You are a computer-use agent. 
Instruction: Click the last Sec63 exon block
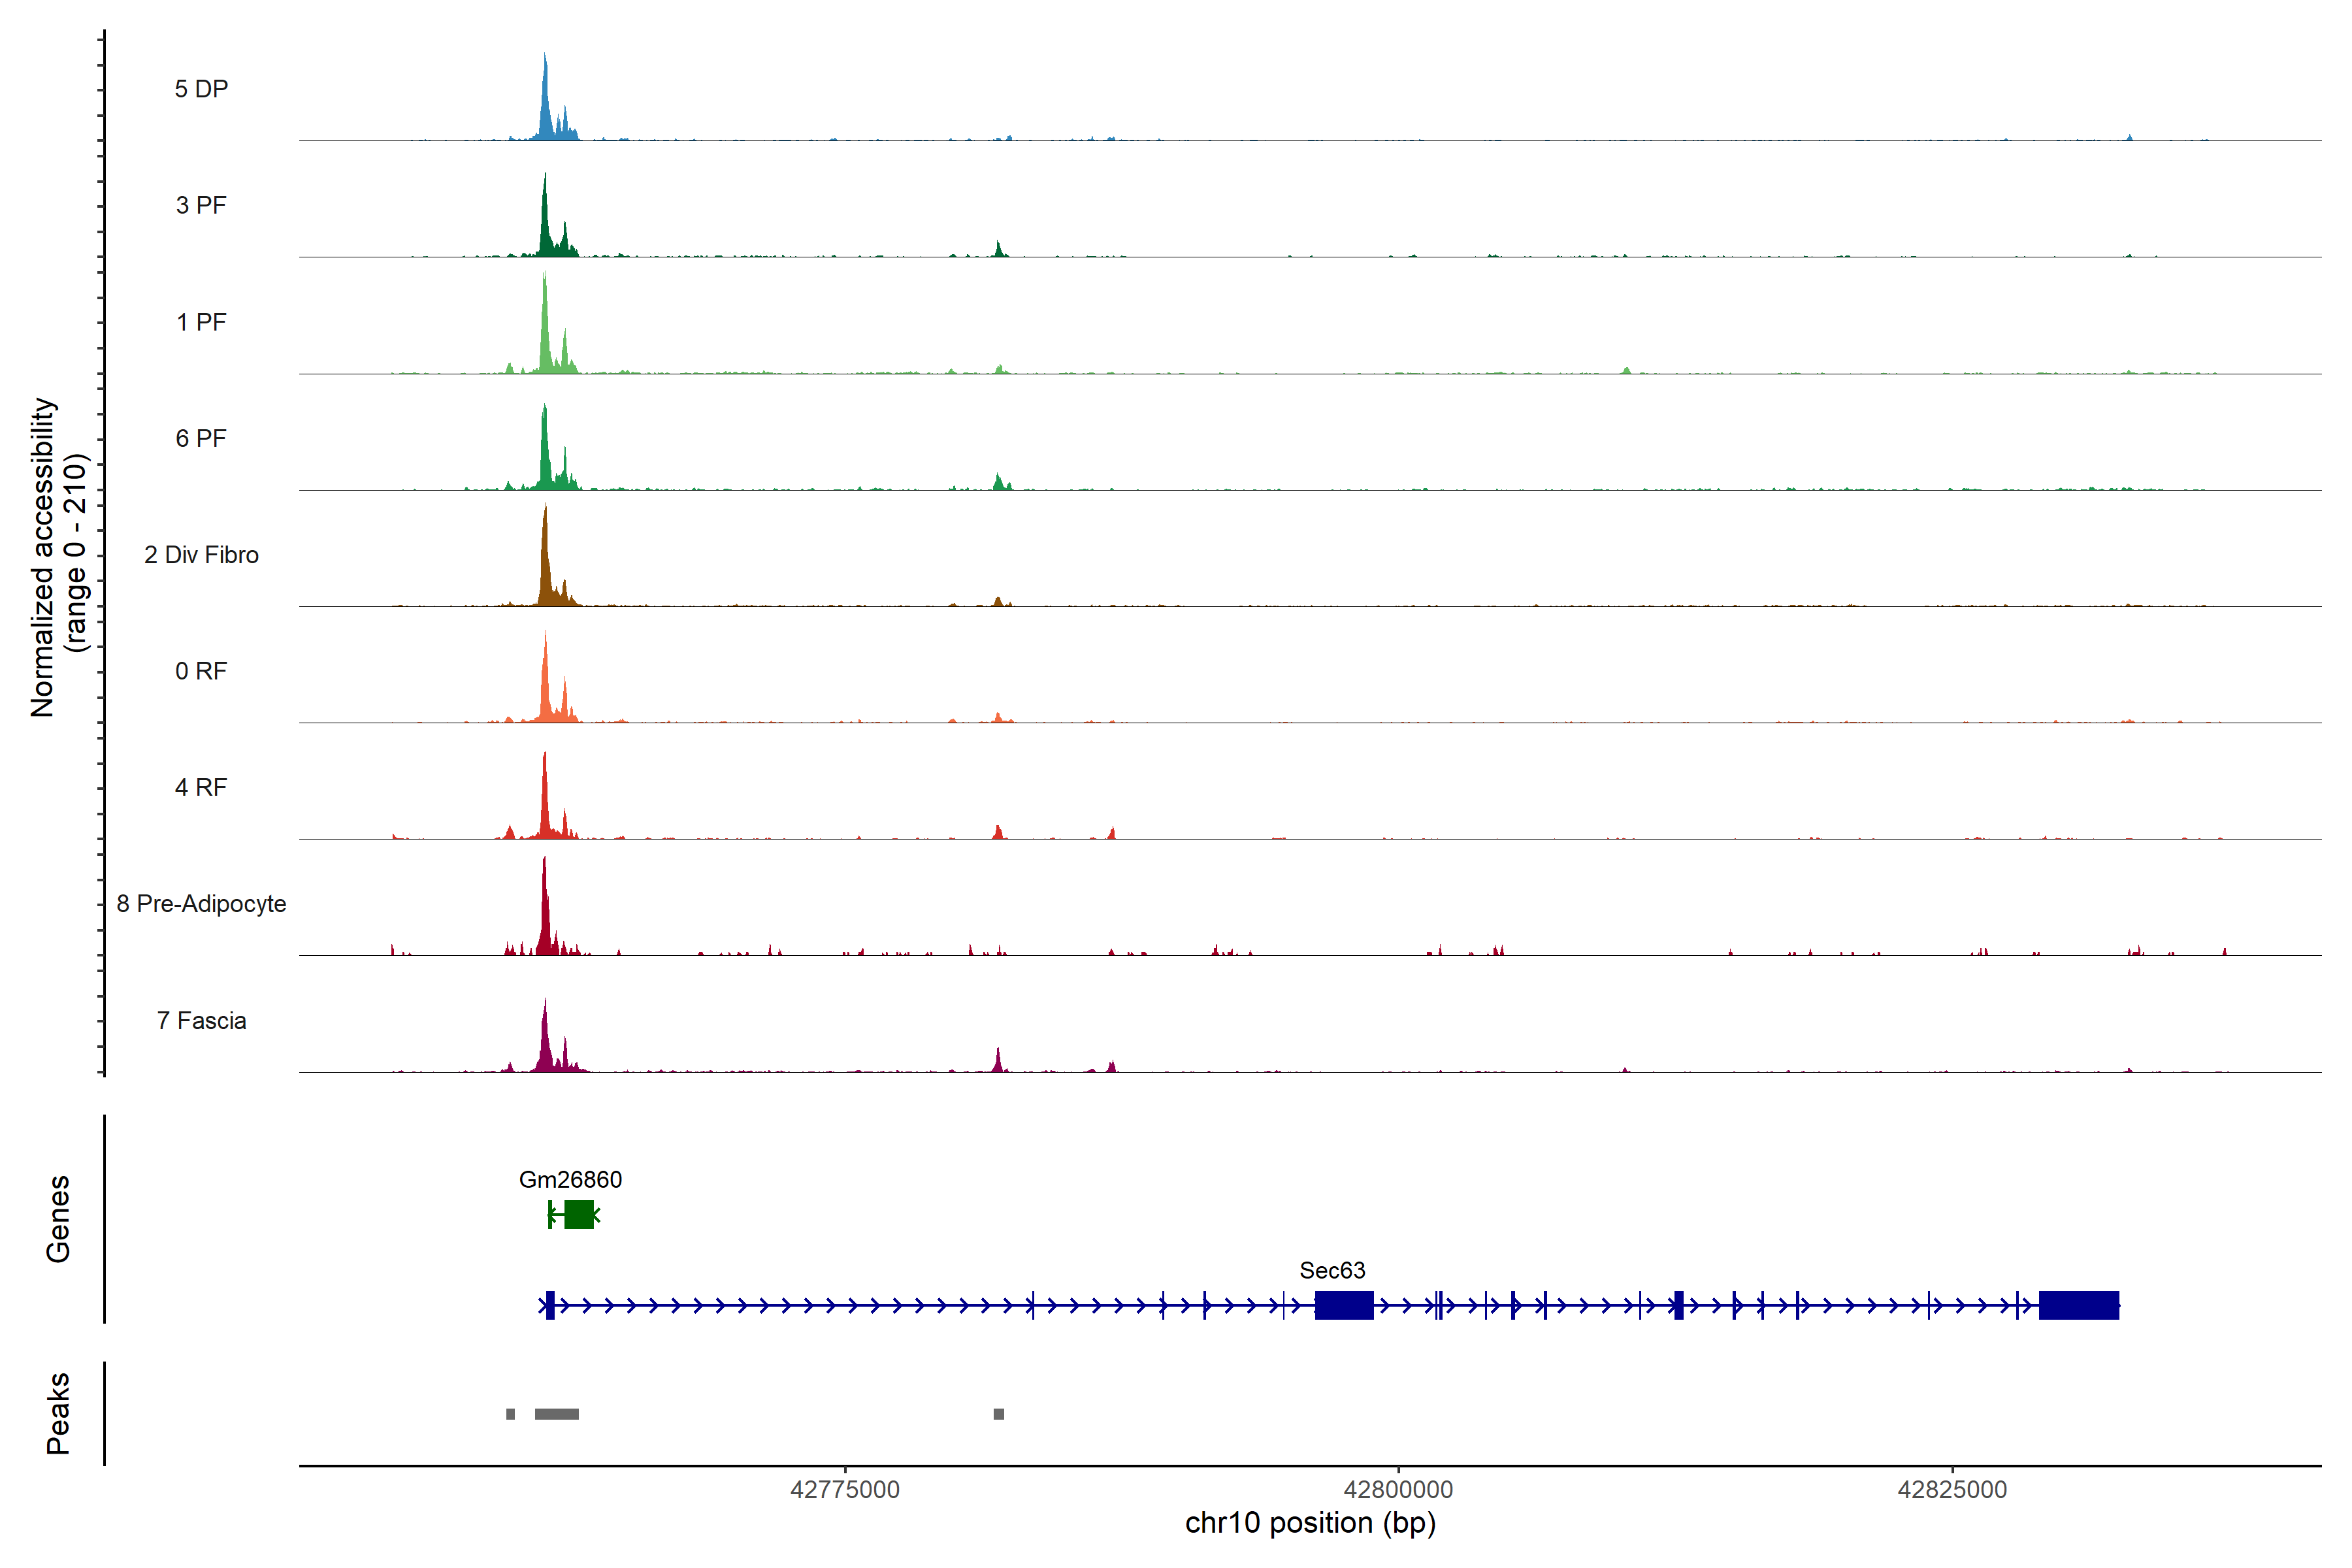(2078, 1305)
